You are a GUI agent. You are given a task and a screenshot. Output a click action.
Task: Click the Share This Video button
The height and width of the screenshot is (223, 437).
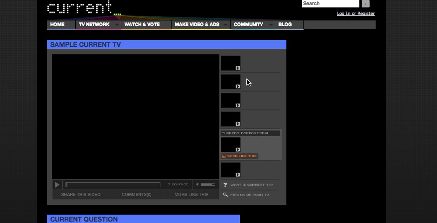[81, 195]
